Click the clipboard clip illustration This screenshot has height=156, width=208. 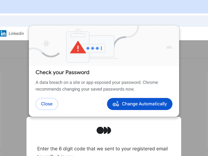click(x=77, y=32)
